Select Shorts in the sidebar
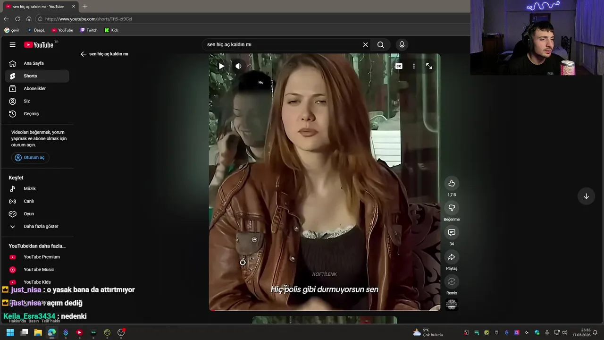The image size is (604, 340). (37, 76)
